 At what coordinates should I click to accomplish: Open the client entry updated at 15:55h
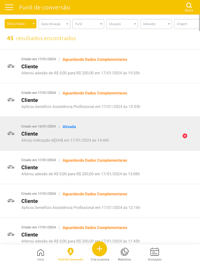pyautogui.click(x=100, y=66)
